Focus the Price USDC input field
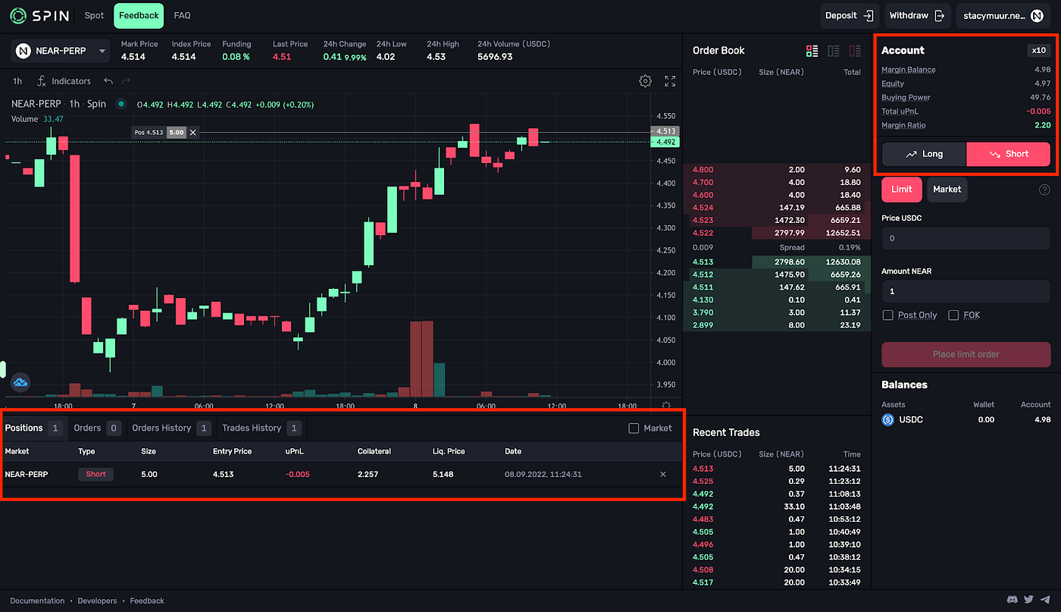This screenshot has width=1061, height=612. [966, 238]
